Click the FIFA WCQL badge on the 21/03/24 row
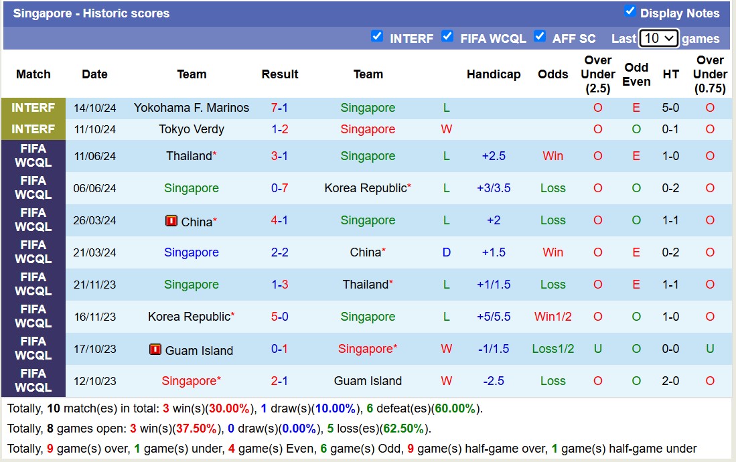 tap(33, 252)
